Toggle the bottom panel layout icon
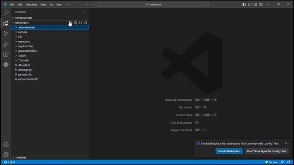The image size is (294, 165). click(x=250, y=5)
